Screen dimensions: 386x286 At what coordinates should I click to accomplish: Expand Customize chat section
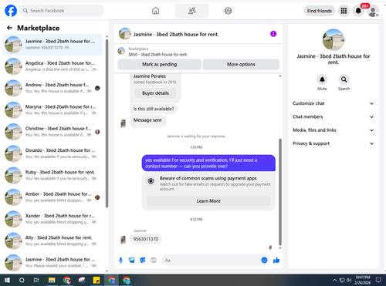pyautogui.click(x=334, y=103)
